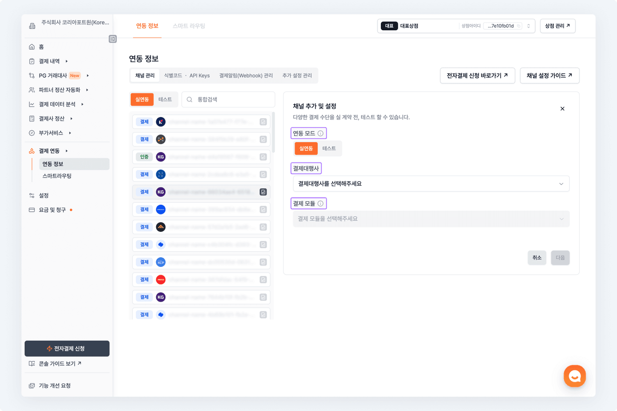Click the 홈 icon in sidebar

(32, 47)
